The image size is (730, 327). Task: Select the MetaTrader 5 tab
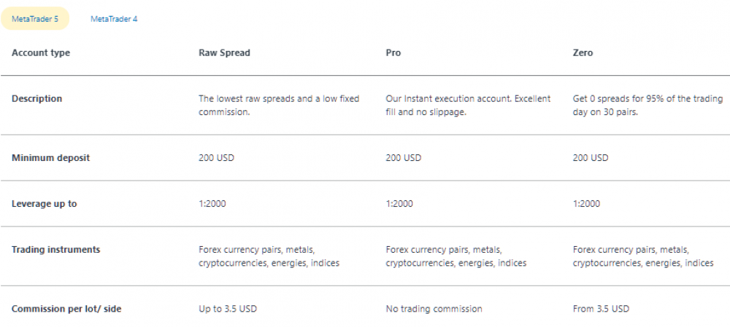point(35,19)
